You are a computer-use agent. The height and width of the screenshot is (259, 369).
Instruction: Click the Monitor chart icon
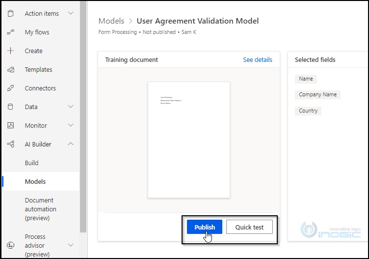(x=11, y=125)
